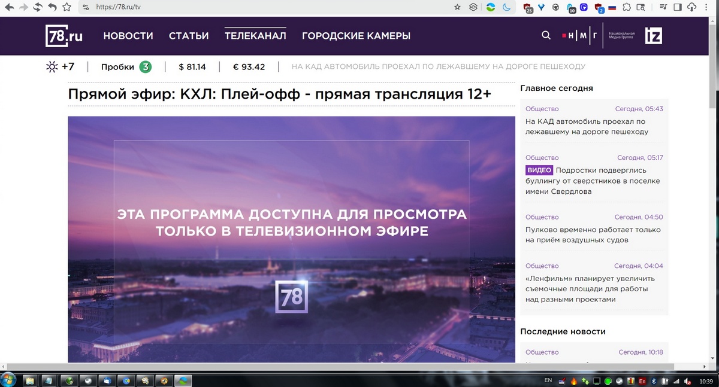
Task: Open article about Подростки подверглись буллингу
Action: (x=593, y=181)
